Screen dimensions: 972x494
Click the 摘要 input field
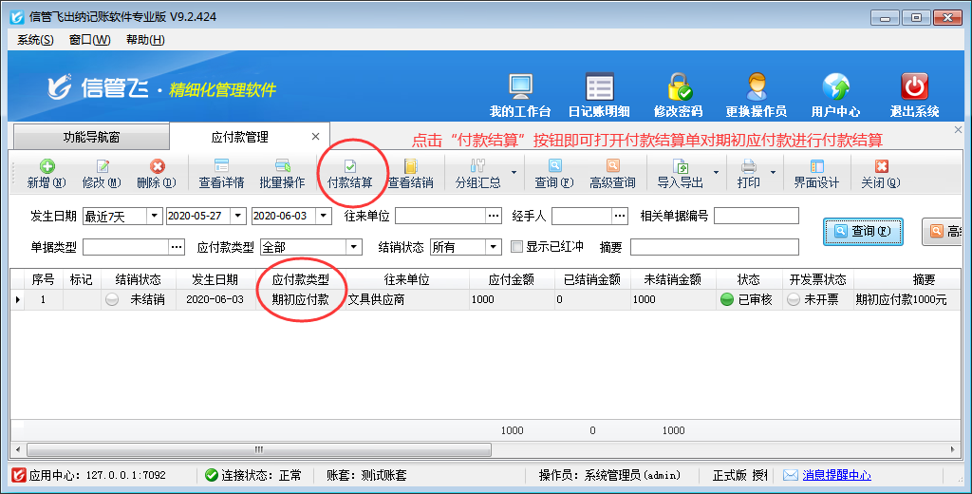(x=714, y=247)
